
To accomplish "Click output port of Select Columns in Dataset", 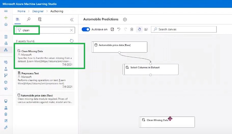I will (x=150, y=75).
